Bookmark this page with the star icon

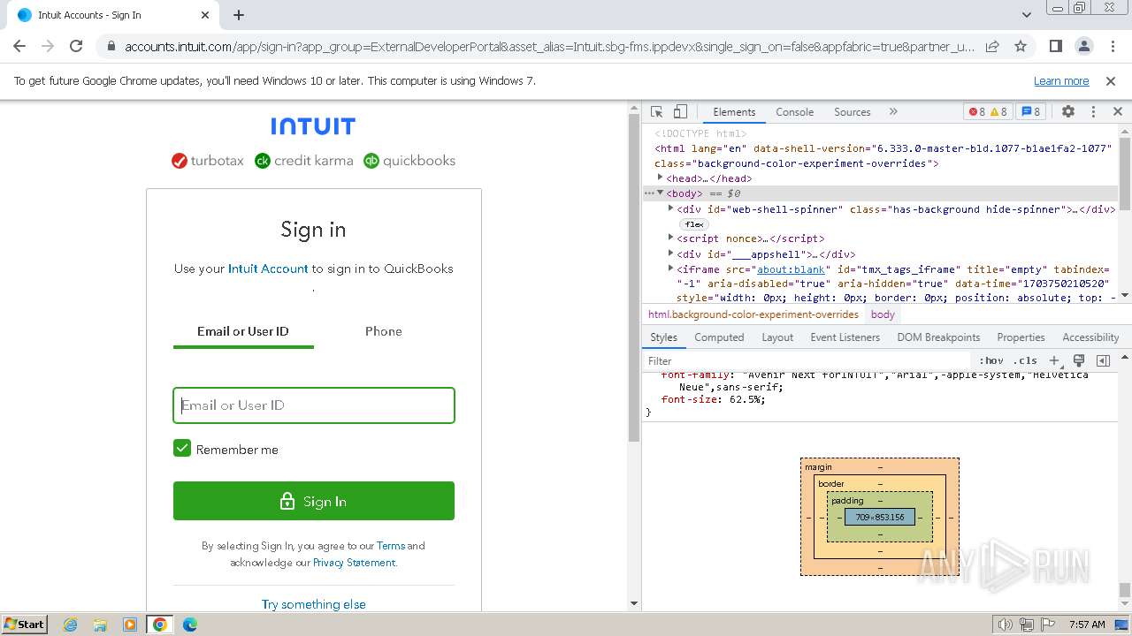click(1021, 46)
